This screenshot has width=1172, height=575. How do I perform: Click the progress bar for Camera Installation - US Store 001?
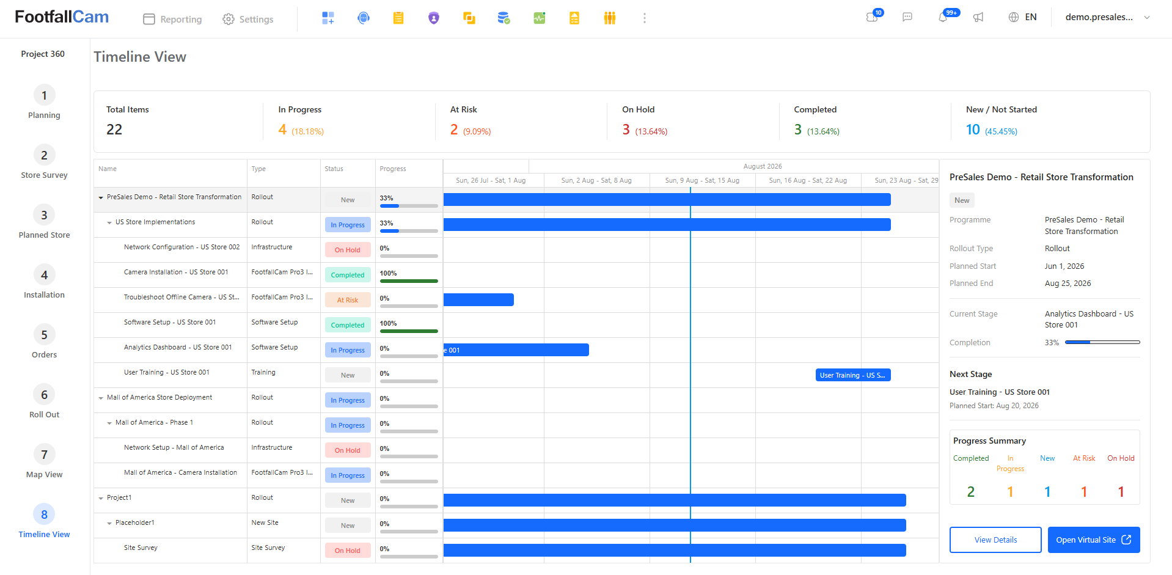pyautogui.click(x=409, y=281)
